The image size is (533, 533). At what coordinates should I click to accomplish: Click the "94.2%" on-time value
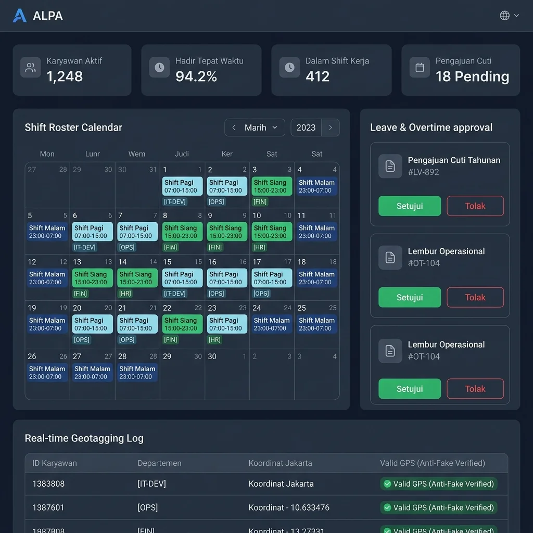(196, 77)
